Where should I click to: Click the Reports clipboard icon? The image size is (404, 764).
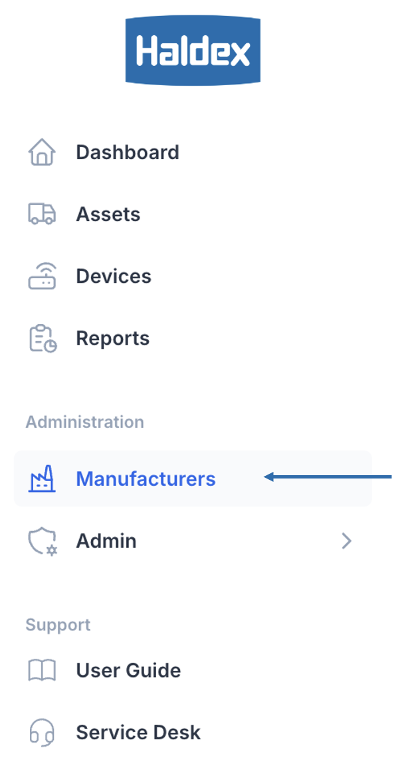[43, 338]
